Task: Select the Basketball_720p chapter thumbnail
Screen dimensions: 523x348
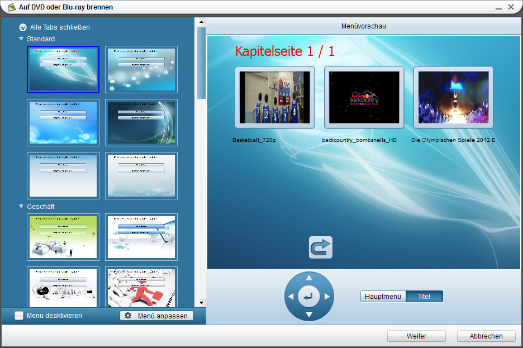Action: [274, 98]
